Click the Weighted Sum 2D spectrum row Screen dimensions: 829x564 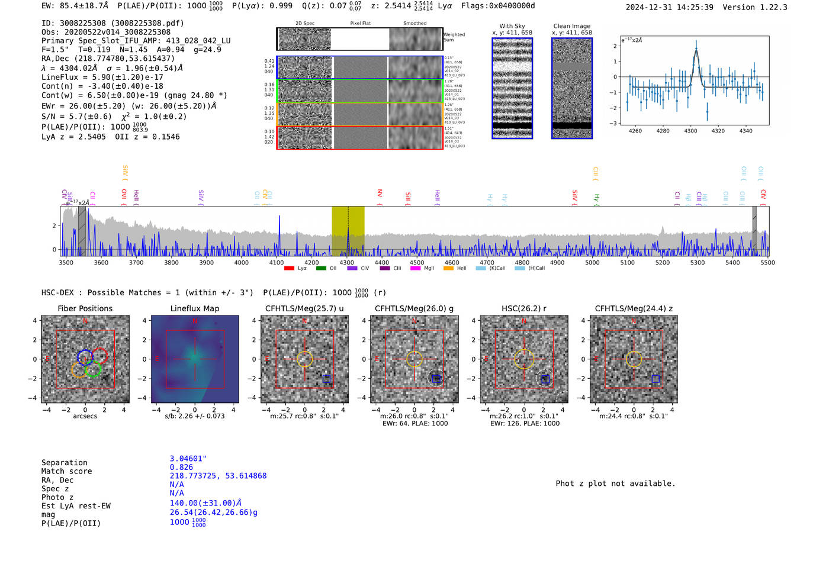359,39
